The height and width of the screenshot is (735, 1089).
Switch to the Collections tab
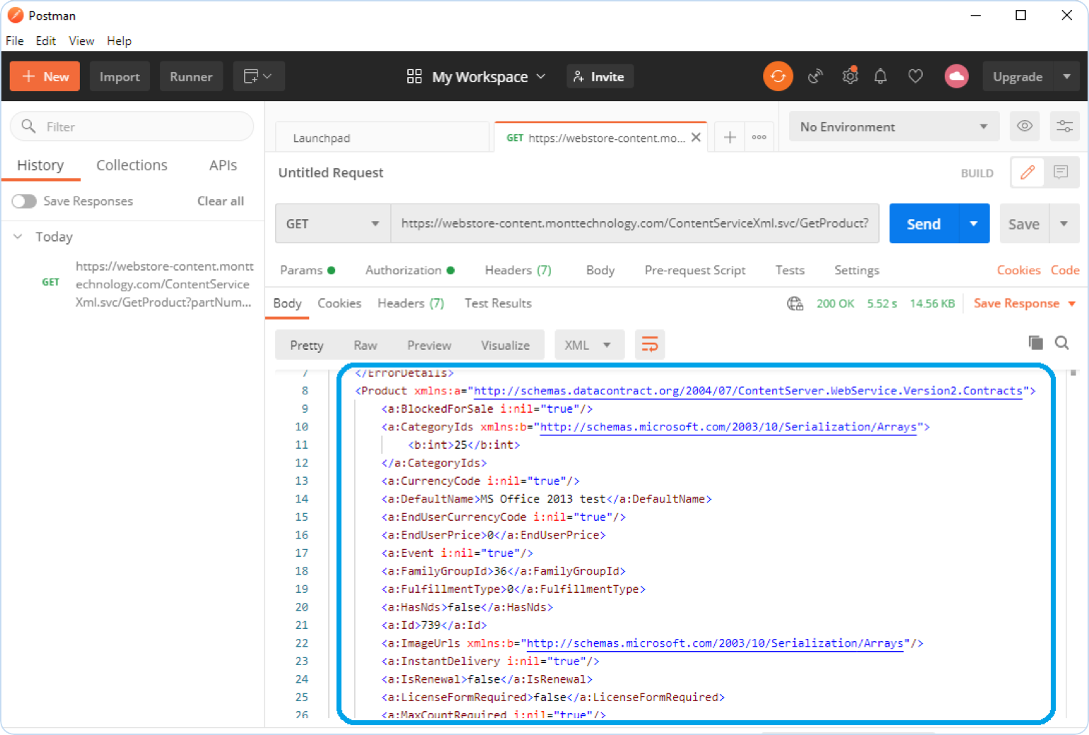[x=132, y=165]
